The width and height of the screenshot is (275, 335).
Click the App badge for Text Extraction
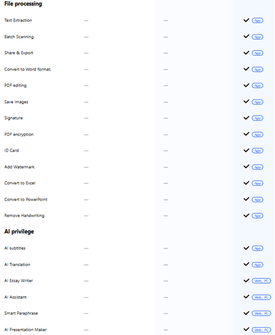click(x=257, y=21)
